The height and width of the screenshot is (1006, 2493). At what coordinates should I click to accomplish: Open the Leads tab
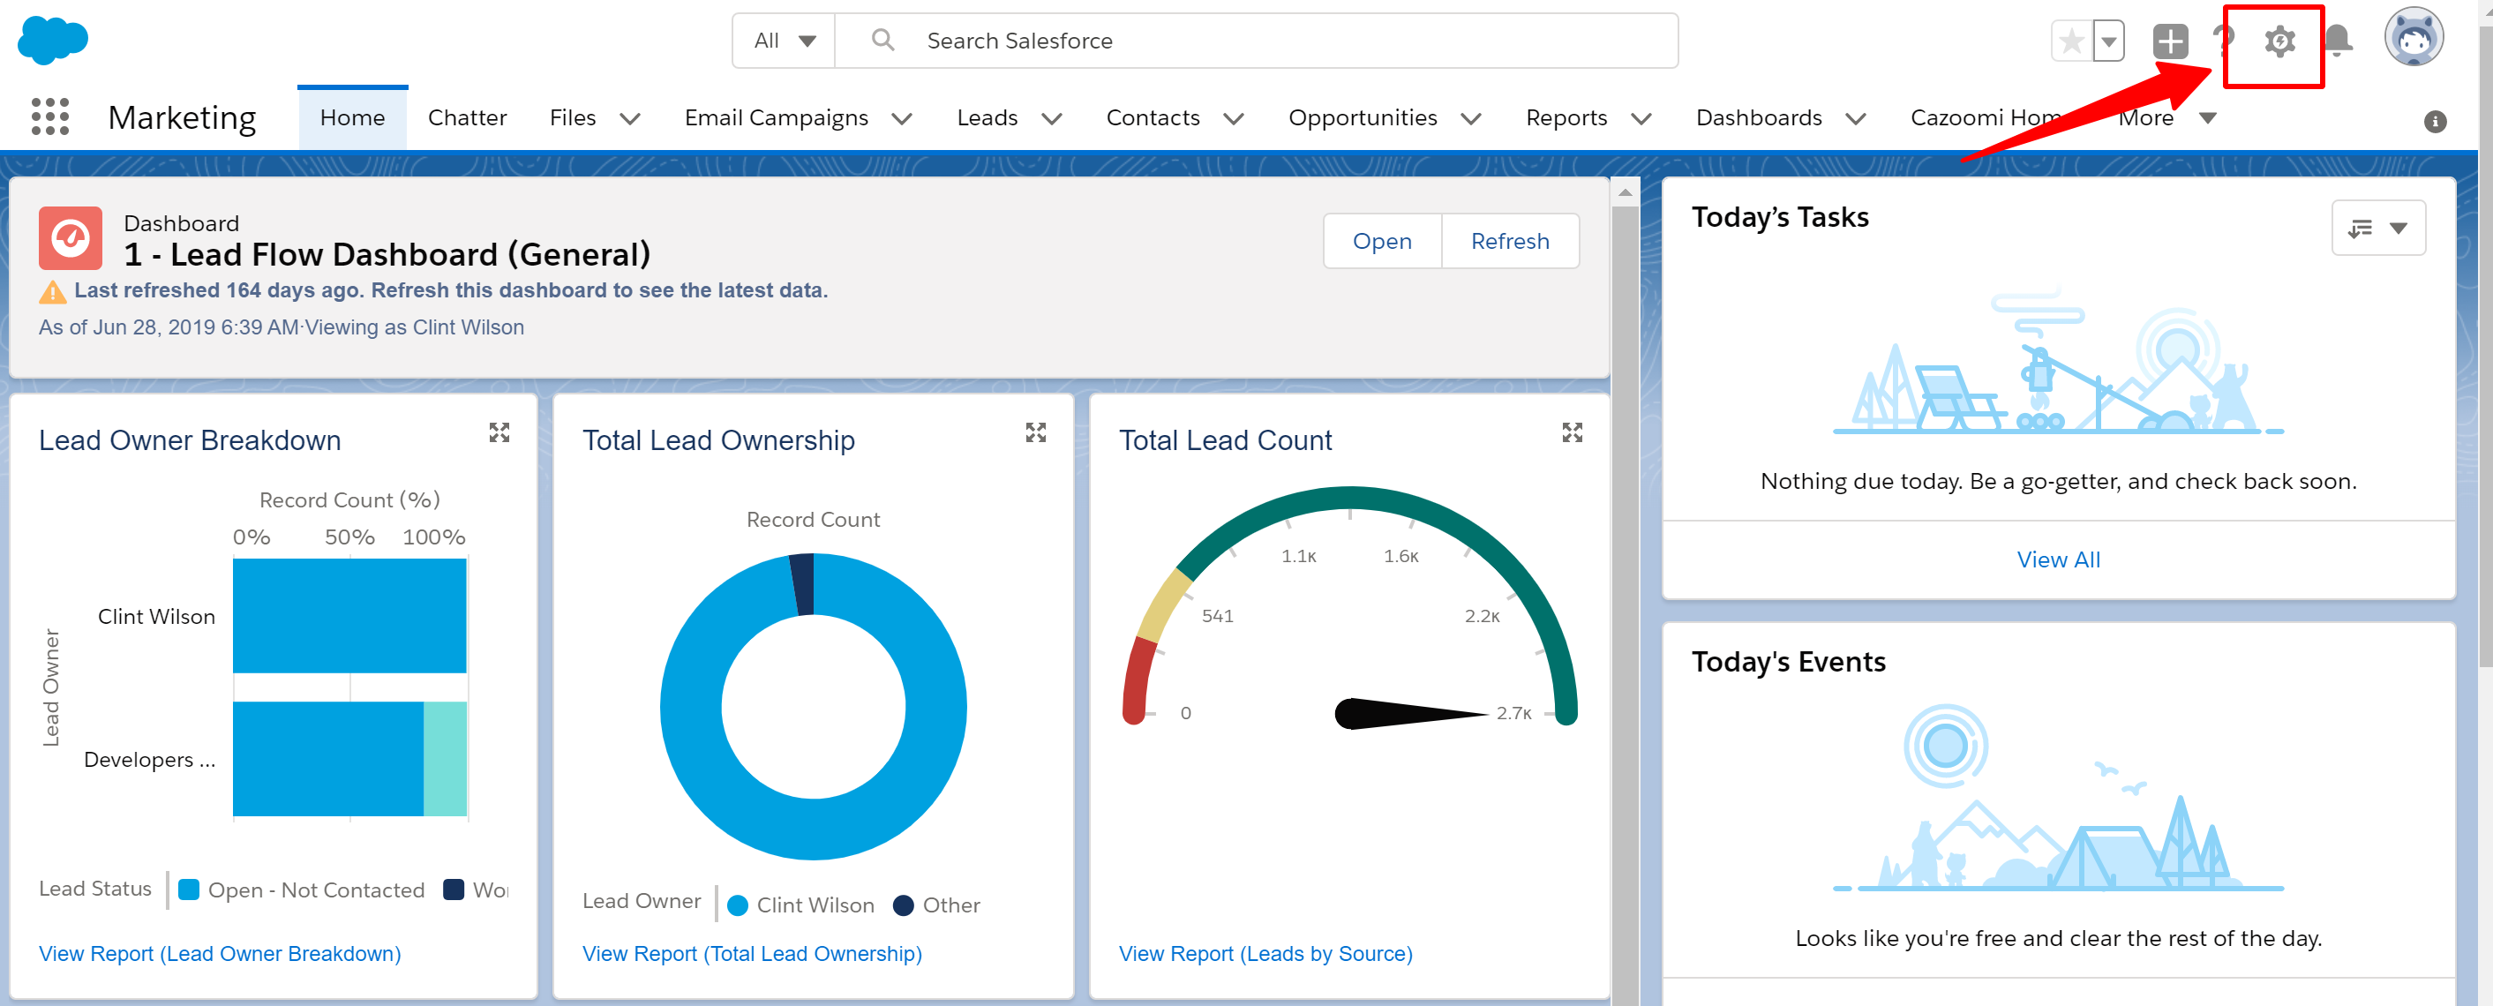coord(987,118)
